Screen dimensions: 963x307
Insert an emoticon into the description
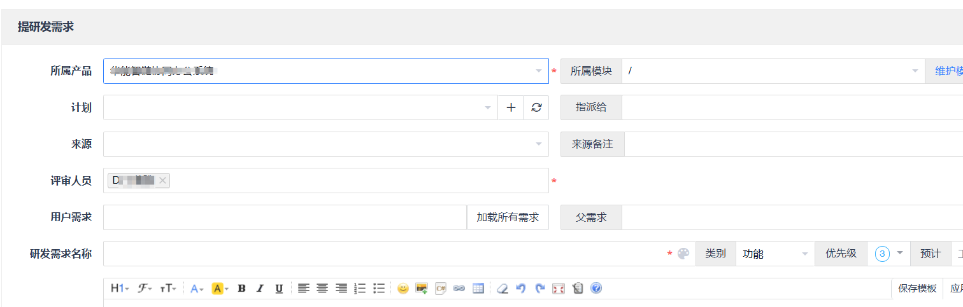point(403,289)
